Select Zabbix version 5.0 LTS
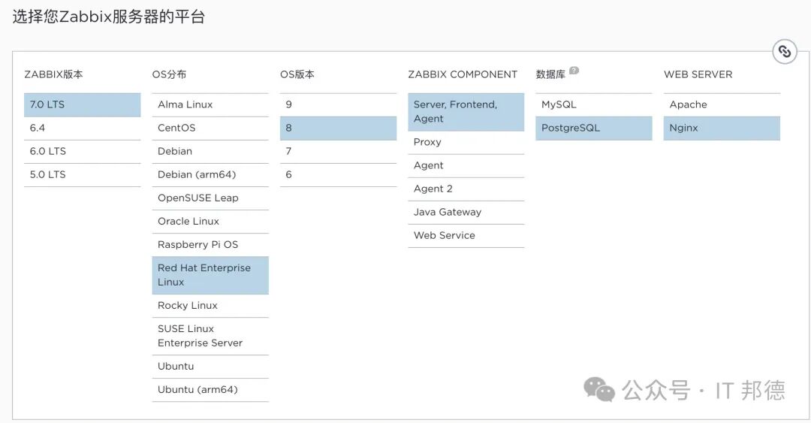 (83, 174)
